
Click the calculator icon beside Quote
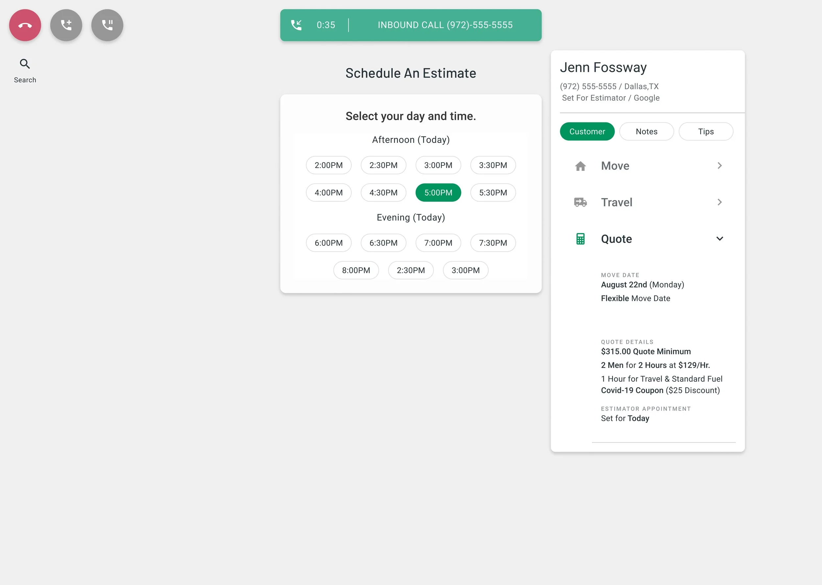pos(580,239)
